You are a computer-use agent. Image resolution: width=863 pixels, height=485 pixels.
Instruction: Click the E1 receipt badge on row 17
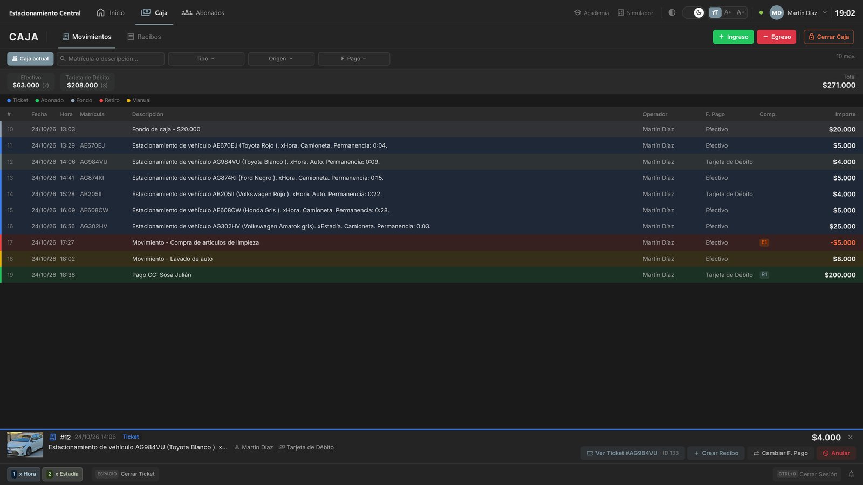(764, 242)
